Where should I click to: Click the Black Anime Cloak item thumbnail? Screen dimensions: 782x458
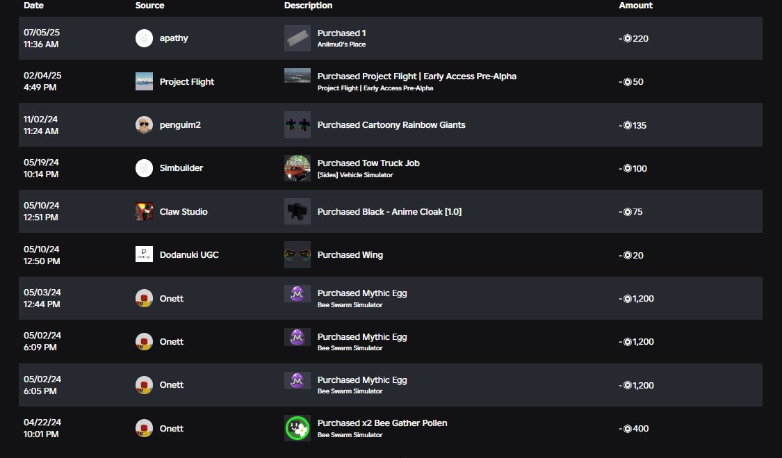tap(298, 211)
